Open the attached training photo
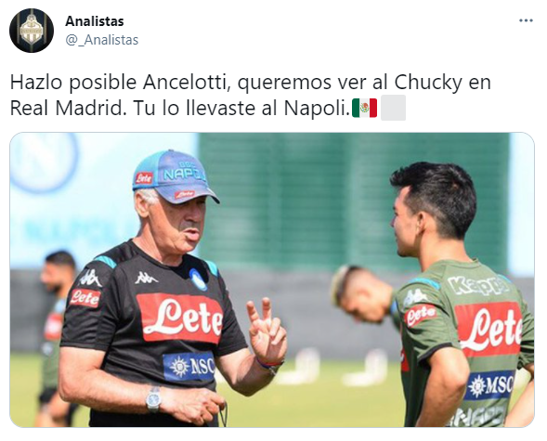This screenshot has width=547, height=441. click(272, 280)
